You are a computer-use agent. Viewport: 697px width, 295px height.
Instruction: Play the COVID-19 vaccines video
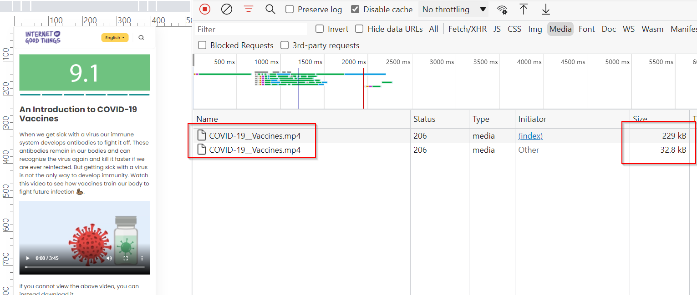pyautogui.click(x=27, y=258)
